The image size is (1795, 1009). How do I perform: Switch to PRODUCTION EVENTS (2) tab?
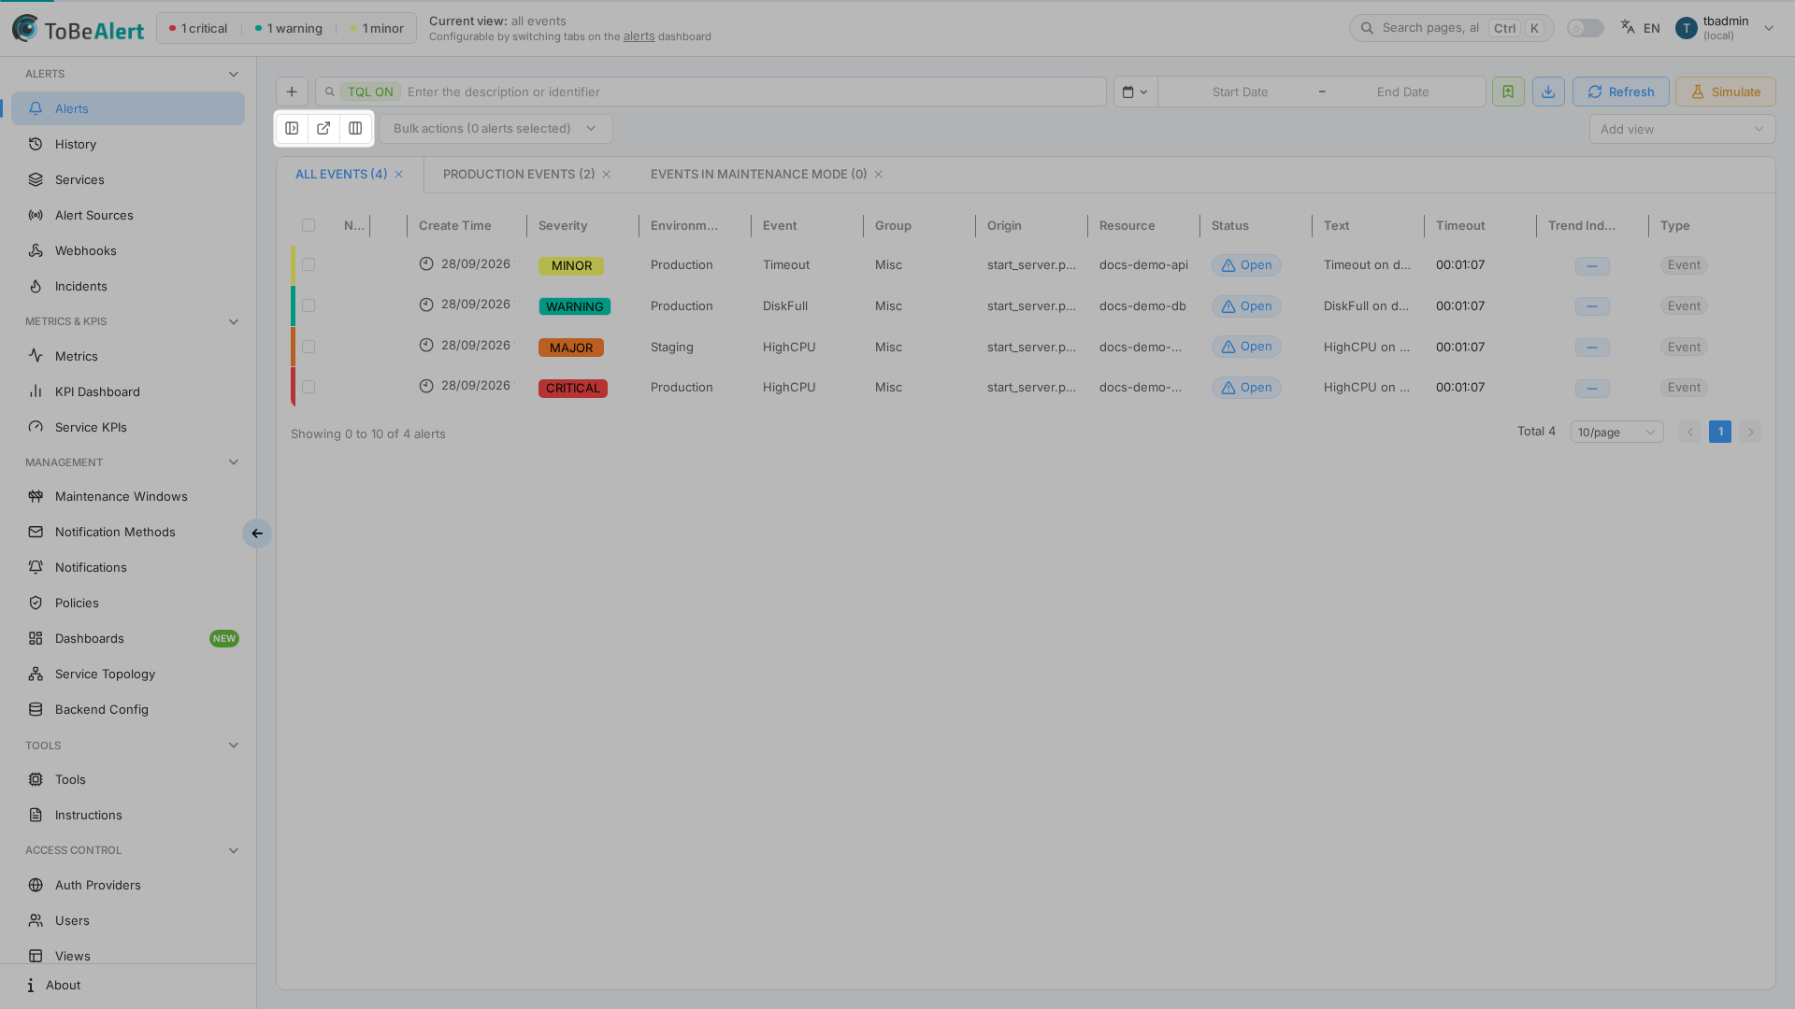[x=519, y=175]
